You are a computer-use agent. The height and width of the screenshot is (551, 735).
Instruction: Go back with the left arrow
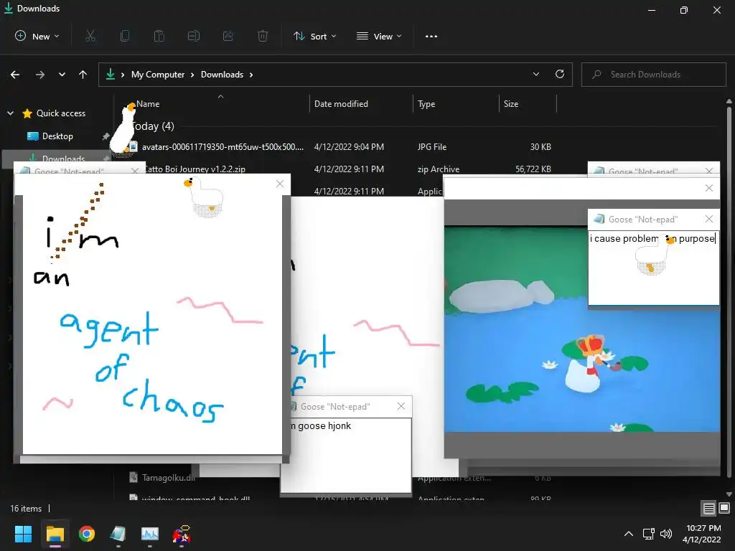[15, 75]
